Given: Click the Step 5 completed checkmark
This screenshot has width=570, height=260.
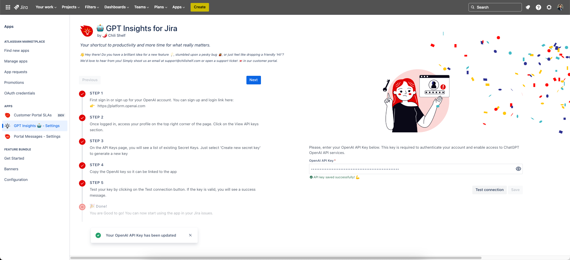Looking at the screenshot, I should (82, 183).
